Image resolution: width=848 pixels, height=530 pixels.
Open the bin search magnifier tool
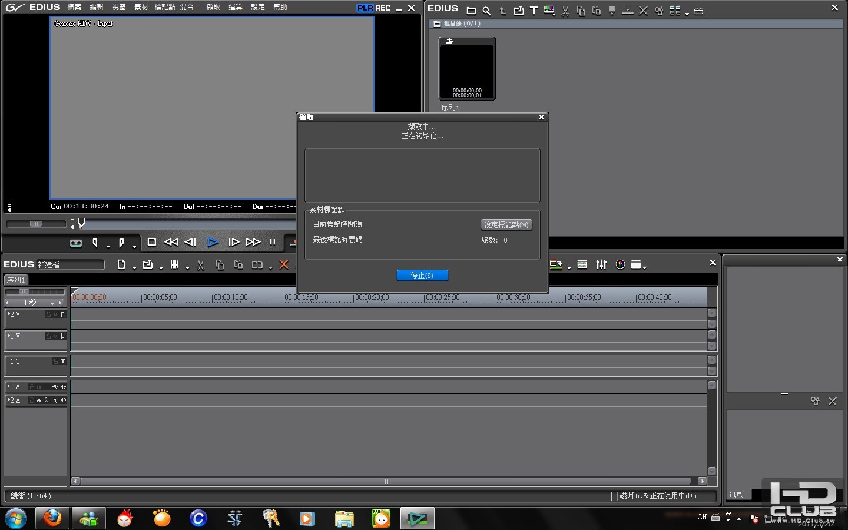click(x=486, y=11)
